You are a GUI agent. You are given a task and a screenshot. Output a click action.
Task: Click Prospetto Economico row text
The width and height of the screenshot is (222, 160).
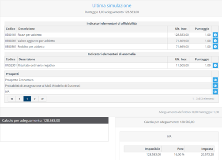coord(19,80)
